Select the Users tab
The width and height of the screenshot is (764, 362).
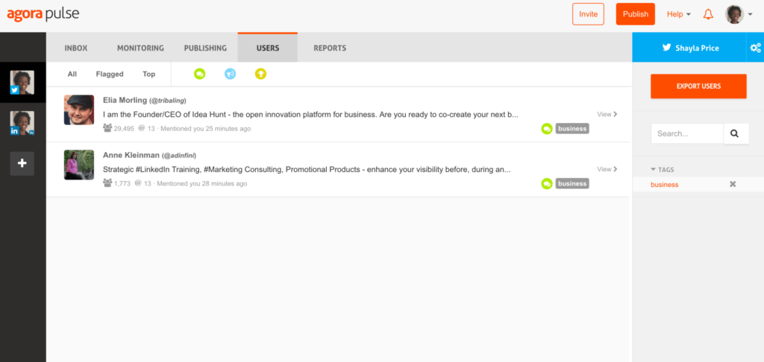coord(268,48)
